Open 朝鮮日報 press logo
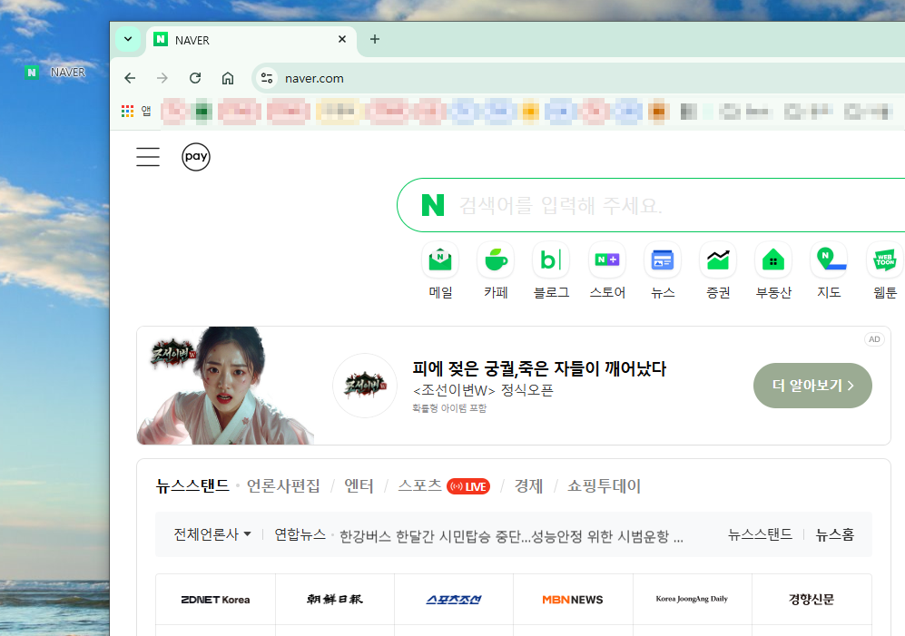The height and width of the screenshot is (636, 905). tap(335, 600)
